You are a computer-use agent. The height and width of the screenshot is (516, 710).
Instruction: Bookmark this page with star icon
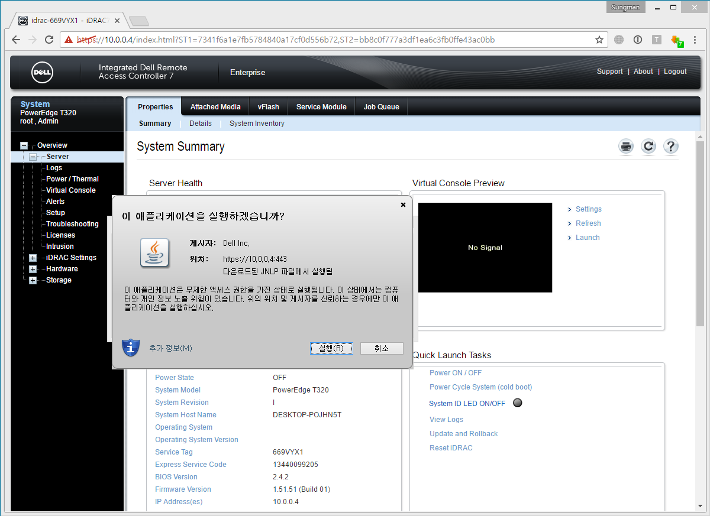[x=599, y=40]
